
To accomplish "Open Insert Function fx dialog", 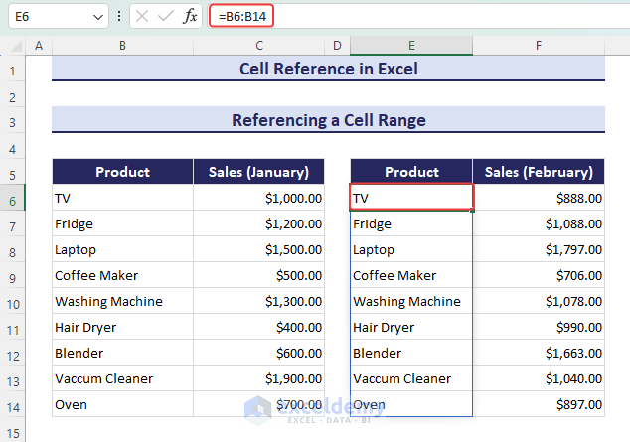I will click(x=190, y=17).
